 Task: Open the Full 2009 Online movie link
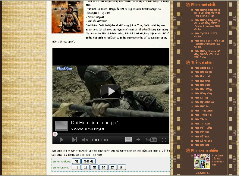(x=206, y=35)
